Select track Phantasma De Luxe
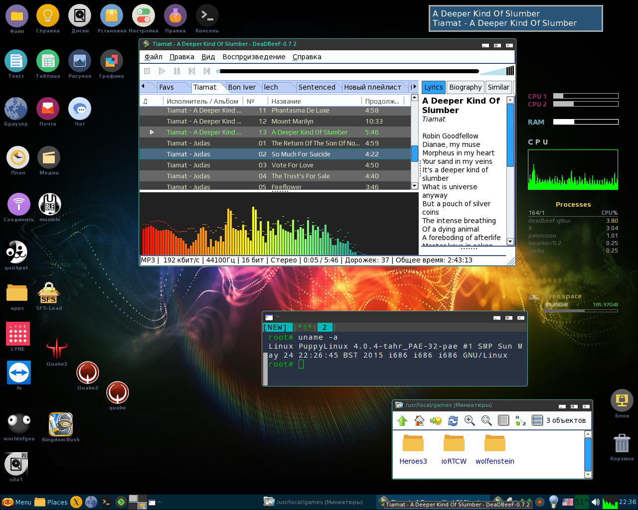Viewport: 638px width, 510px height. [275, 111]
